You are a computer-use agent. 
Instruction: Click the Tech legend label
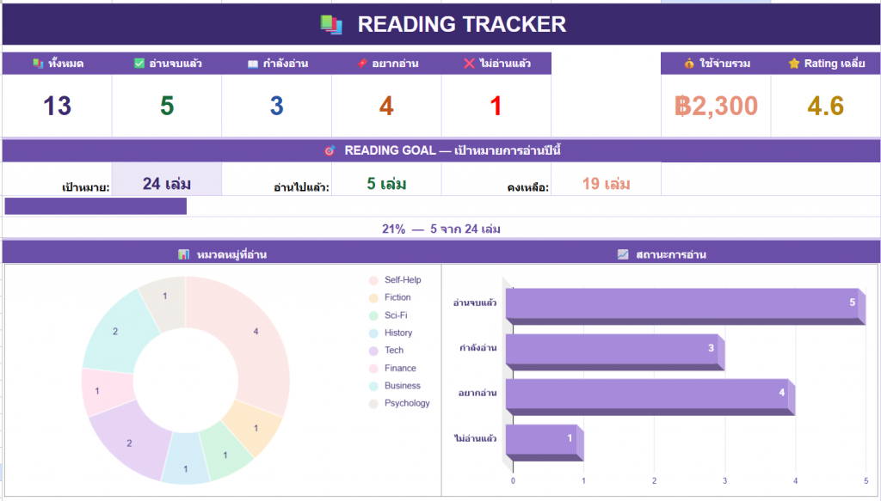pyautogui.click(x=394, y=351)
